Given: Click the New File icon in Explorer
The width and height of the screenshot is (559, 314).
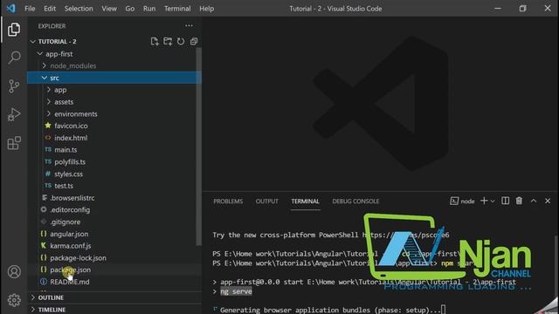Looking at the screenshot, I should pos(155,42).
